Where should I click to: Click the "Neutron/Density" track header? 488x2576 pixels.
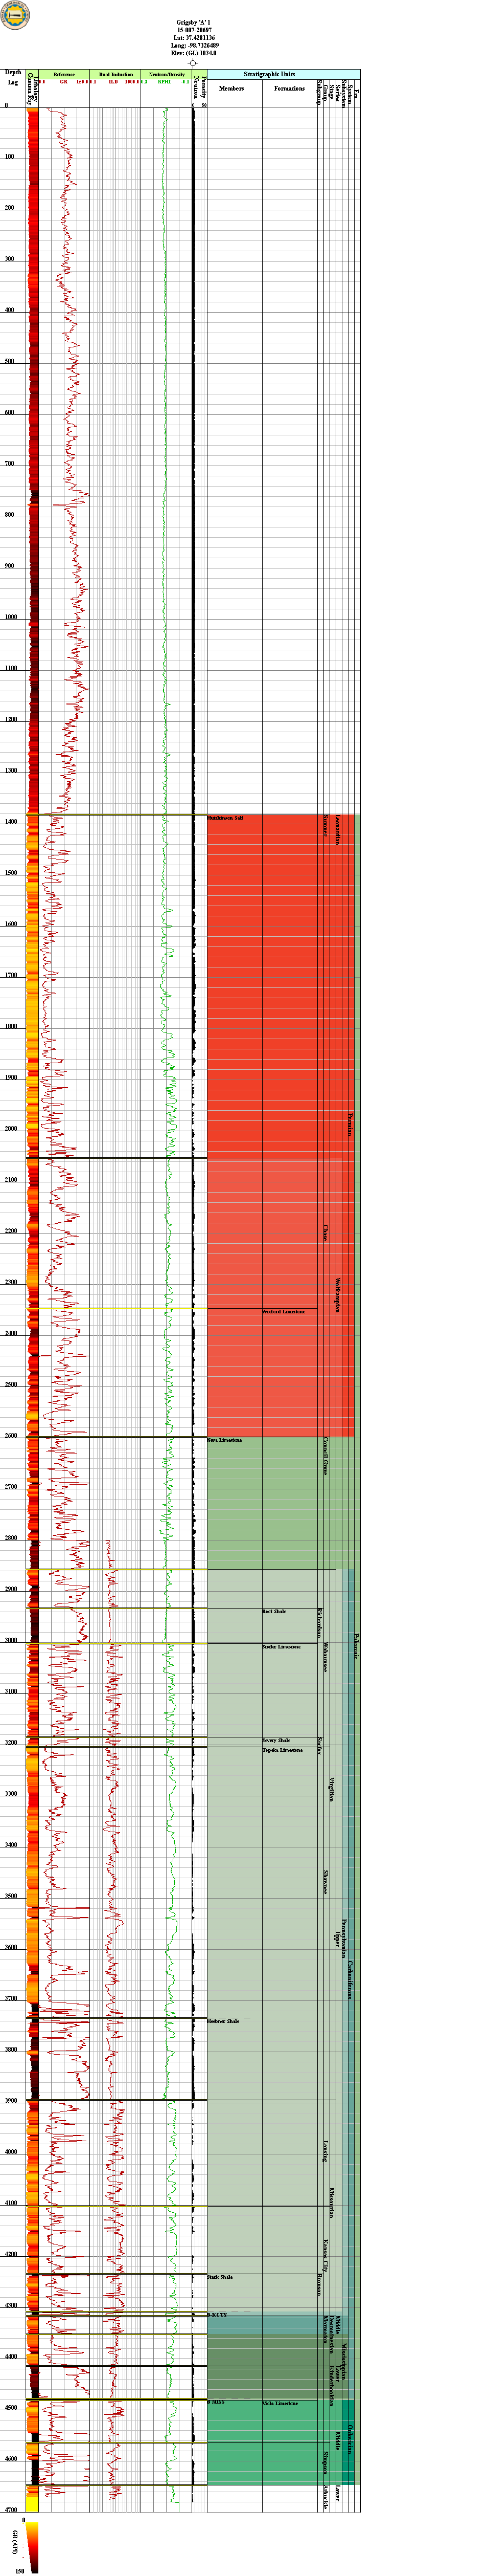point(167,75)
